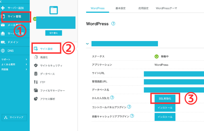Click the ドメイン .com icon
The image size is (204, 131).
[3, 42]
